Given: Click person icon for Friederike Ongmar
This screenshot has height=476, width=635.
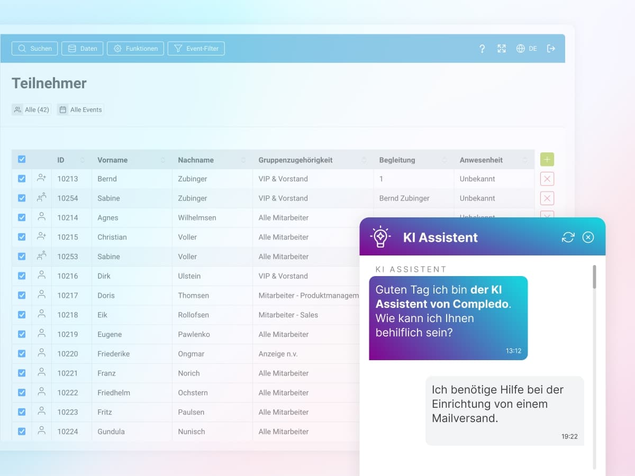Looking at the screenshot, I should tap(42, 353).
